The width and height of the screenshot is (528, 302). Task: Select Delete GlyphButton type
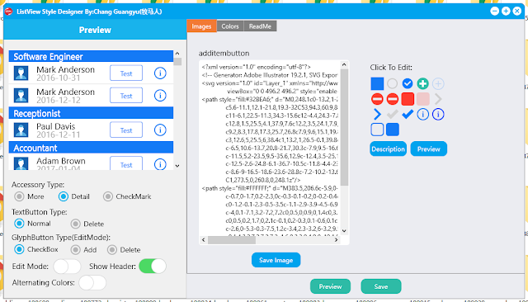(x=112, y=250)
